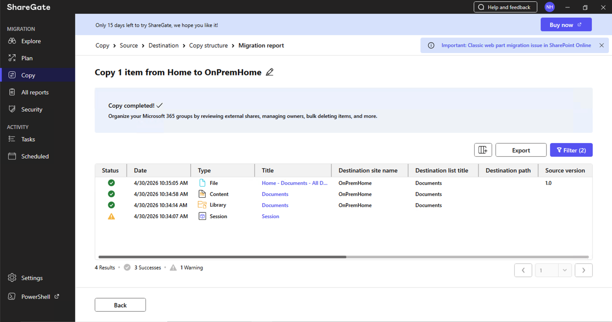612x322 pixels.
Task: Sort by Source version column header
Action: click(x=565, y=170)
